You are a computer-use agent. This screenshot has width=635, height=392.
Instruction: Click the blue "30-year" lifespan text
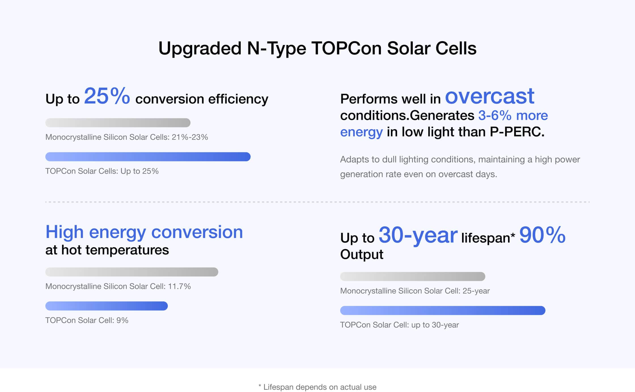[x=418, y=235]
